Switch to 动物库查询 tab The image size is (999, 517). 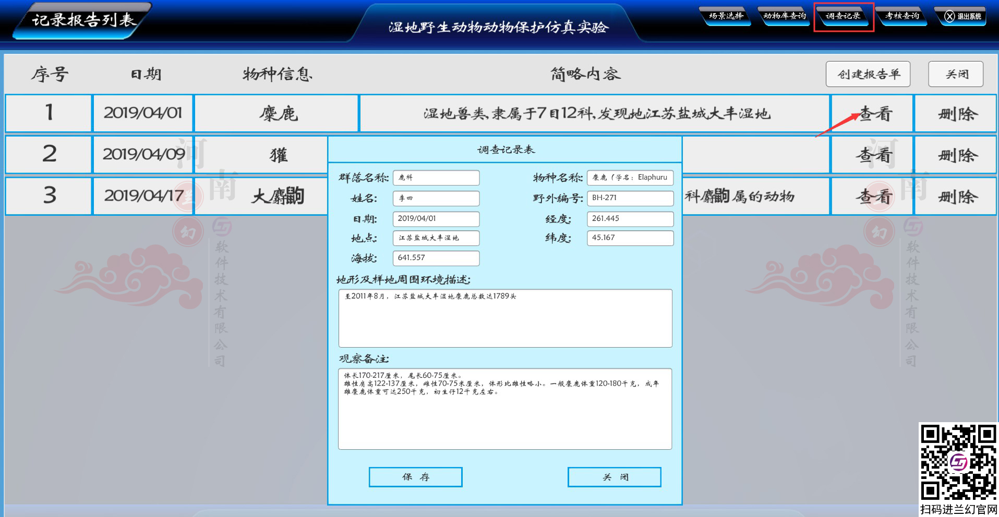785,16
